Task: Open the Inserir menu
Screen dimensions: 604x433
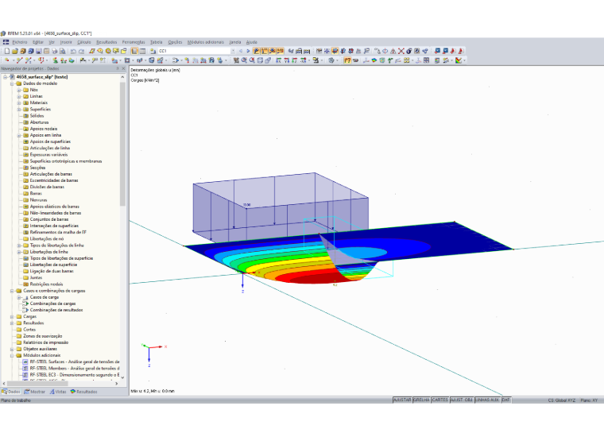Action: (x=66, y=42)
